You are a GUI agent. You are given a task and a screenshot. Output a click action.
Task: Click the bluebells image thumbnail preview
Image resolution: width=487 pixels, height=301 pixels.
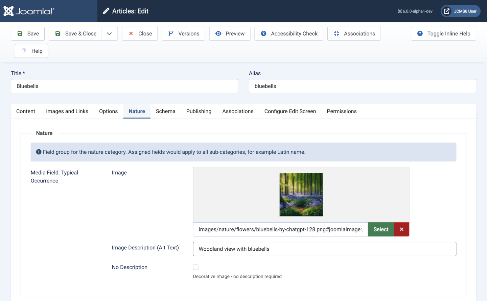(301, 195)
